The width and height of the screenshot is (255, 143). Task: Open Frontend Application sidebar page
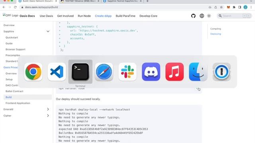[18, 103]
